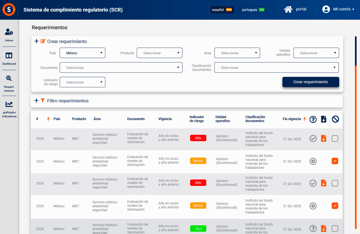This screenshot has height=234, width=360.
Task: Uncheck the checkbox in fourth row
Action: (x=335, y=206)
